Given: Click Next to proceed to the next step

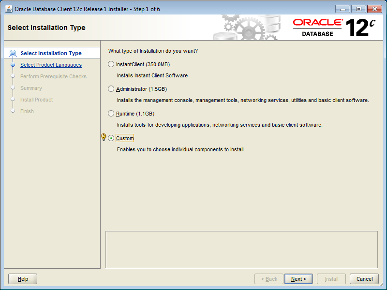Looking at the screenshot, I should tap(298, 279).
